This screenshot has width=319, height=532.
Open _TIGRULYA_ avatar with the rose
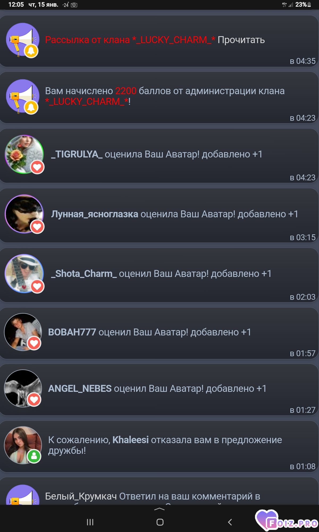24,154
